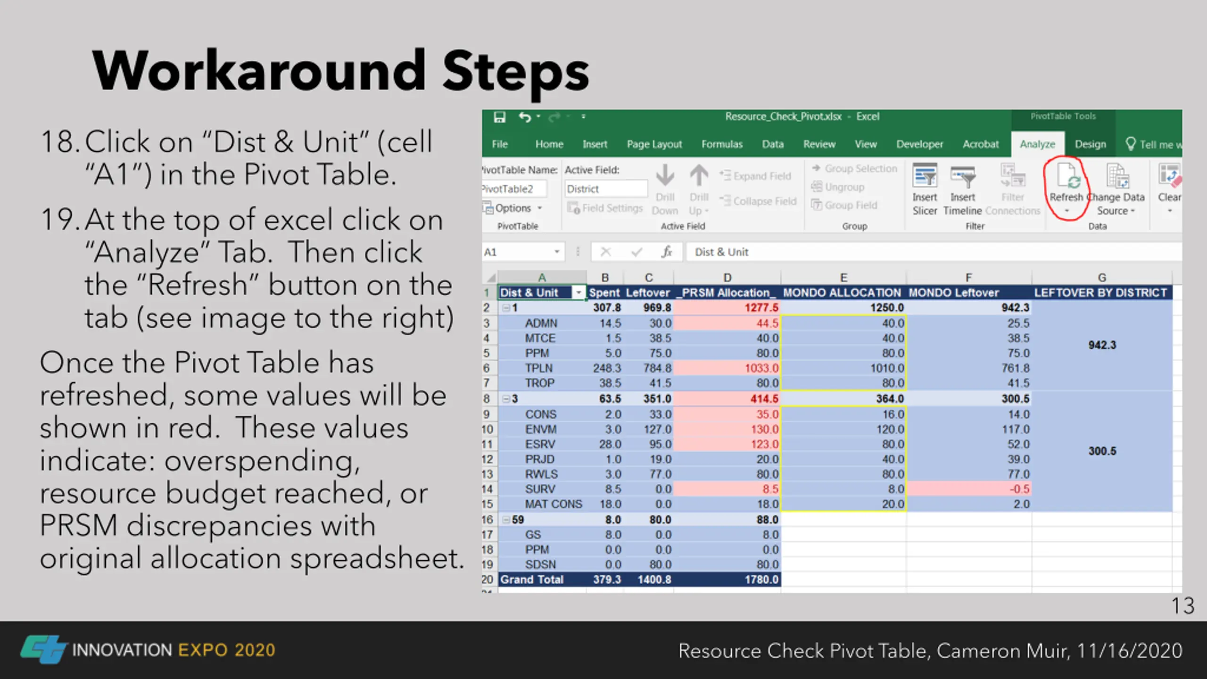Click the Select All corner triangle
The height and width of the screenshot is (679, 1207).
pos(490,277)
